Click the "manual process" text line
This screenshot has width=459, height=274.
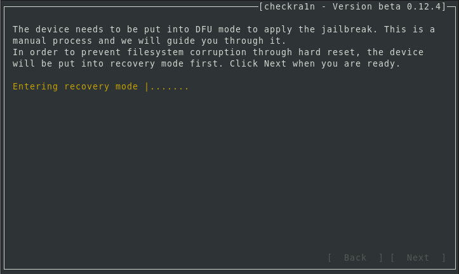[54, 41]
